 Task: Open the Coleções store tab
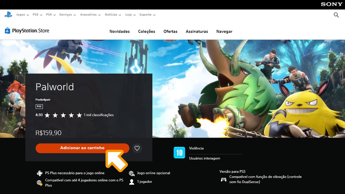[x=147, y=32]
